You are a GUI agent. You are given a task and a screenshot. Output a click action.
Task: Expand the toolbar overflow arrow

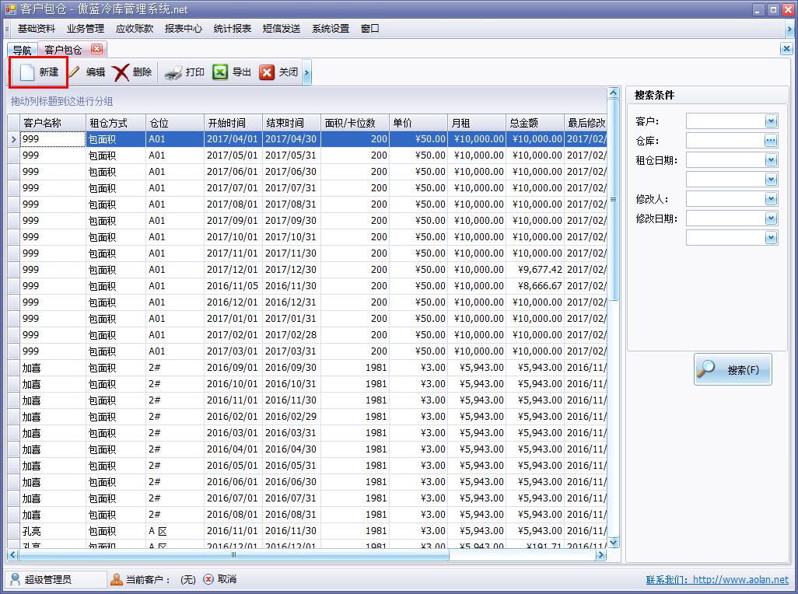[307, 72]
